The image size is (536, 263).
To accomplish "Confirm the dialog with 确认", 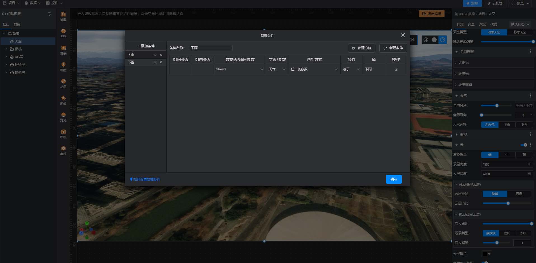I will 394,179.
